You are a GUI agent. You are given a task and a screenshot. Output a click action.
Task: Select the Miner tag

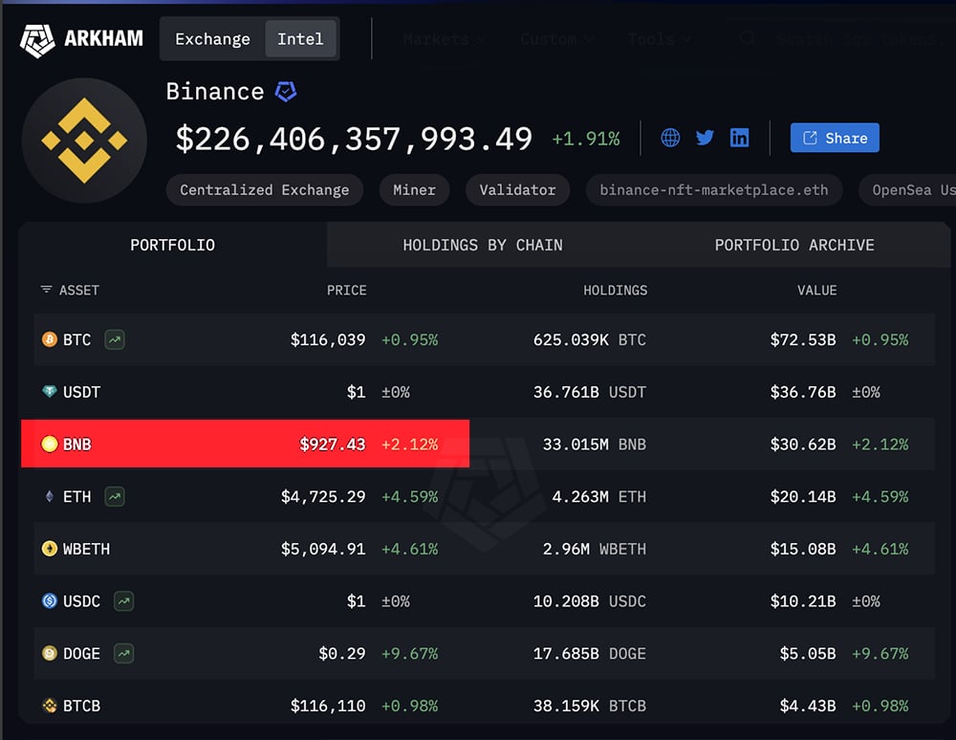click(415, 190)
